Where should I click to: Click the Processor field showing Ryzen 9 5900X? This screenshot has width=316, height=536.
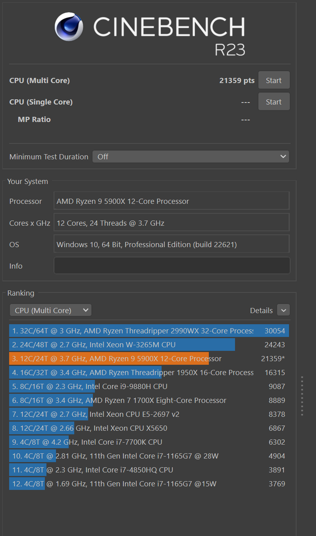[x=172, y=201]
